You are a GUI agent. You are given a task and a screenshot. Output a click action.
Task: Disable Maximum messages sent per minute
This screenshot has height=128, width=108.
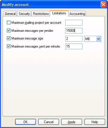point(9,46)
